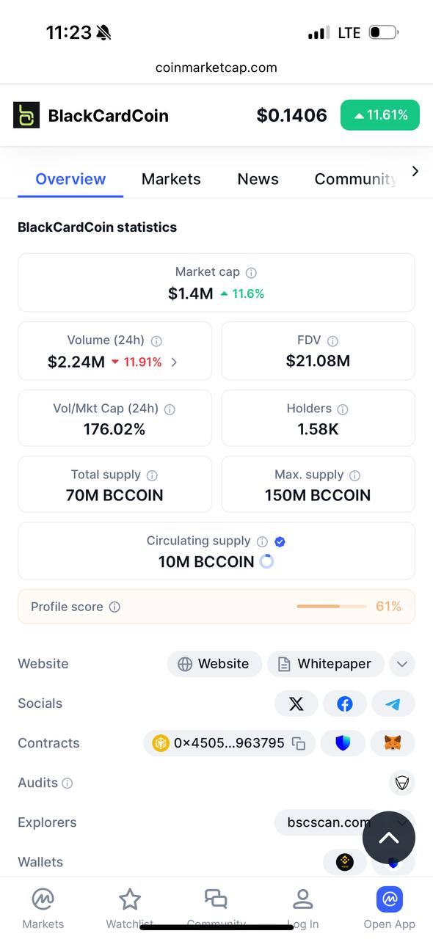Tap the circulating supply verified badge
This screenshot has width=433, height=939.
point(280,541)
